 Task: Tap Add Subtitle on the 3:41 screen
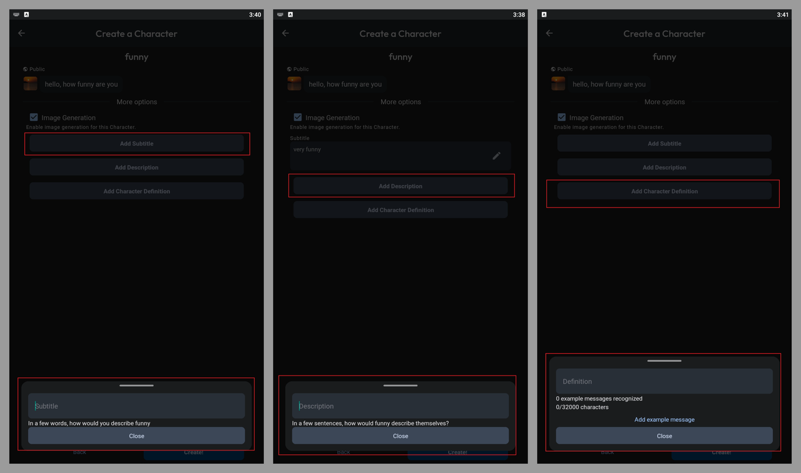point(665,144)
